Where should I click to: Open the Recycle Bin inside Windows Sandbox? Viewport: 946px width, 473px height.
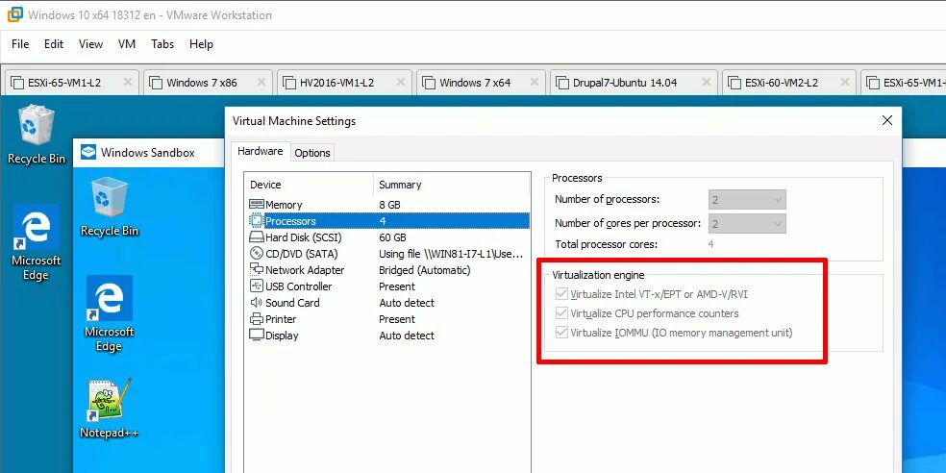(110, 207)
